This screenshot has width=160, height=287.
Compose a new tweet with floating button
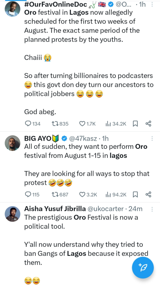pos(143,267)
